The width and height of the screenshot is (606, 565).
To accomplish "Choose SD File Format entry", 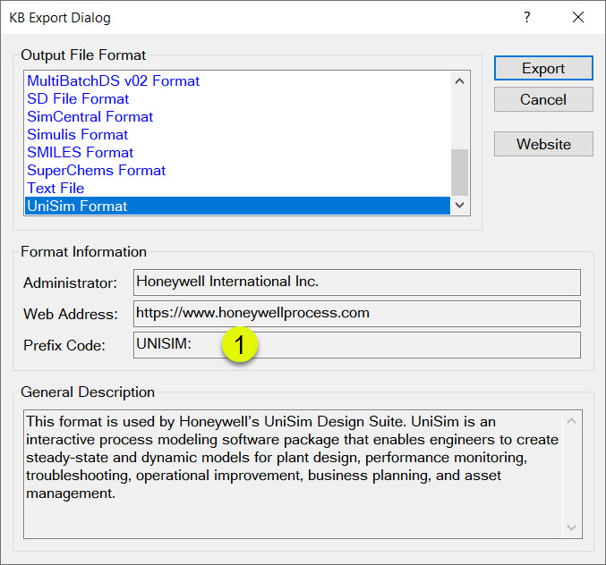I will pos(78,98).
